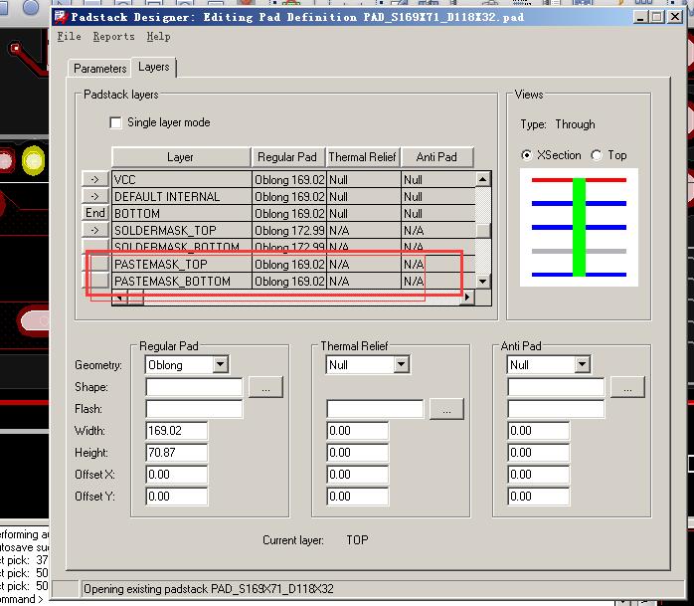Screen dimensions: 694x606
Task: Click Regular Pad Shape input field
Action: pos(194,387)
